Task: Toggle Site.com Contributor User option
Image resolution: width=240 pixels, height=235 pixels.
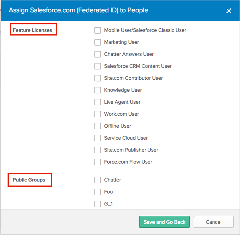Action: [98, 78]
